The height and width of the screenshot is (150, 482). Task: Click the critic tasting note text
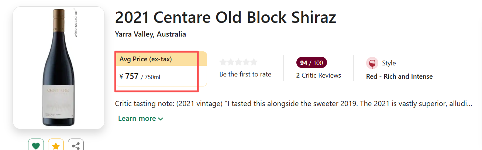coord(293,103)
